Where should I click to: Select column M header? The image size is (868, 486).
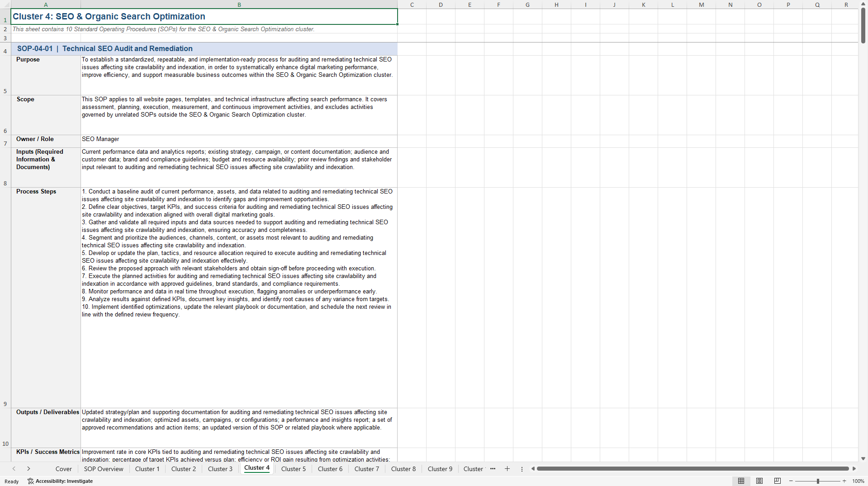click(x=701, y=5)
